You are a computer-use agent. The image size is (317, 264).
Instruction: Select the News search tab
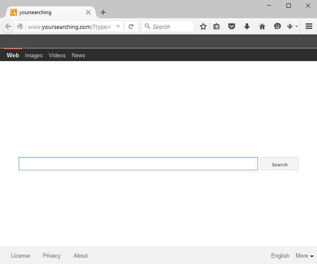78,55
